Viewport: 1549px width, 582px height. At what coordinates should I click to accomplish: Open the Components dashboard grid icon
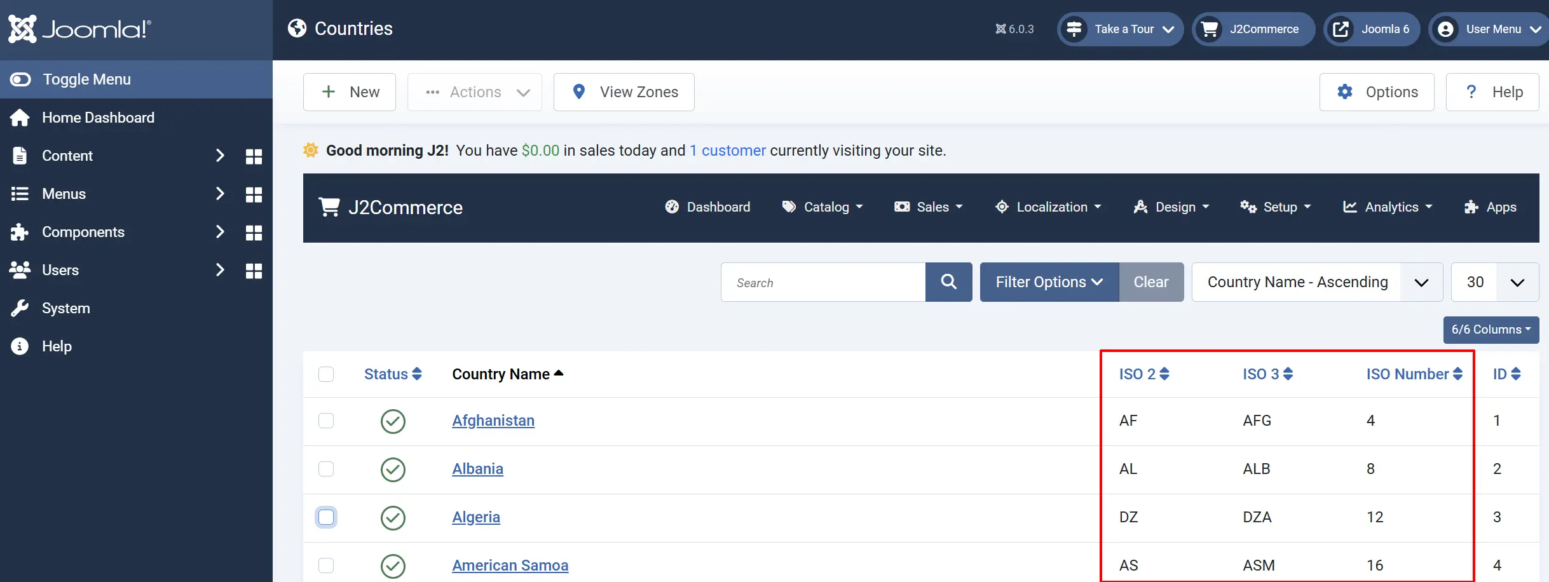(254, 233)
